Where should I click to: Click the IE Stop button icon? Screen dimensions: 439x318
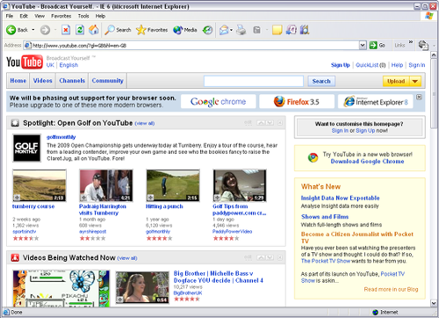[66, 30]
